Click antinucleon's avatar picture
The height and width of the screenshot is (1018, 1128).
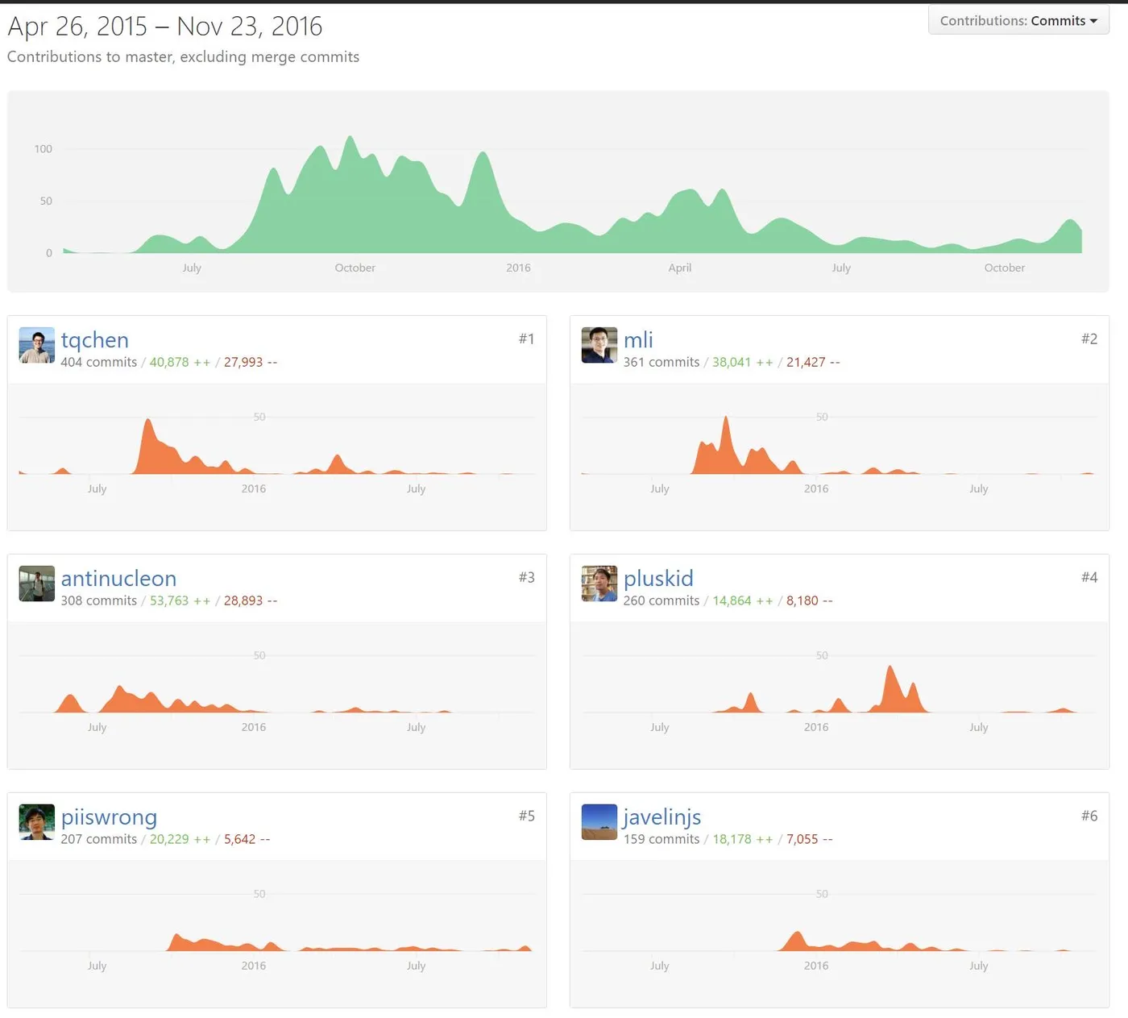[37, 584]
